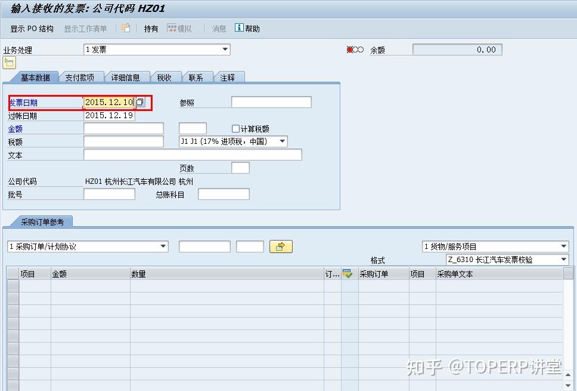Click the booking-OK checkmark column icon
The width and height of the screenshot is (577, 391).
[348, 274]
